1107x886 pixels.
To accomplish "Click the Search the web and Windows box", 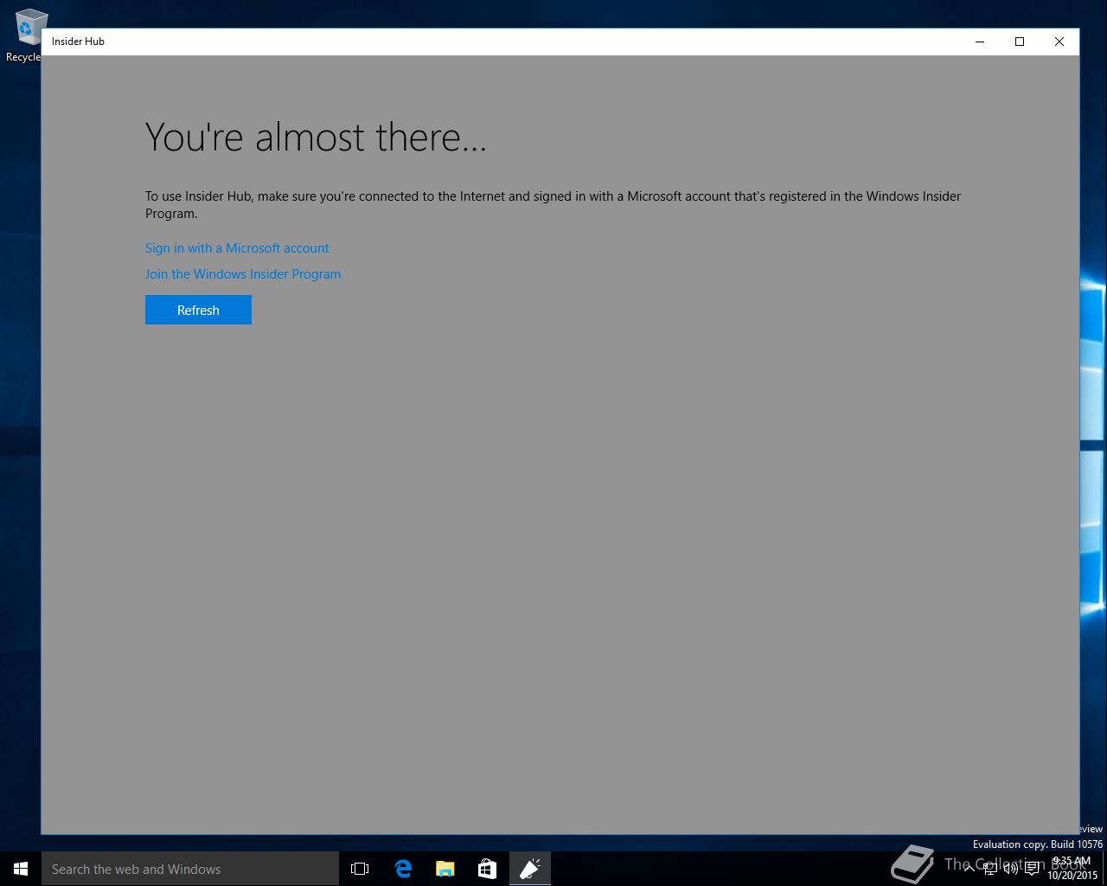I will tap(190, 869).
